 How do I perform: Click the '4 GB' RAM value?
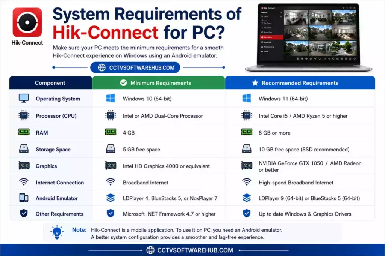point(129,133)
